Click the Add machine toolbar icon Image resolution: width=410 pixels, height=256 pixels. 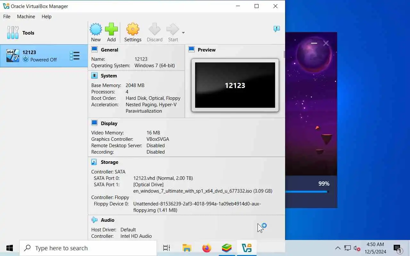click(111, 29)
